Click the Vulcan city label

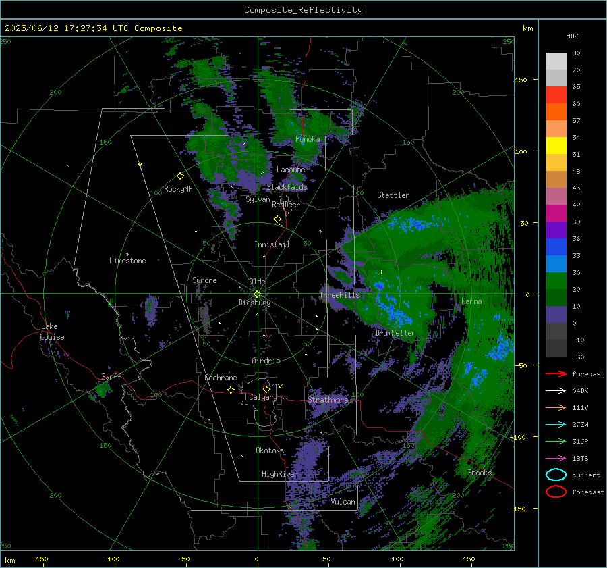(x=343, y=502)
